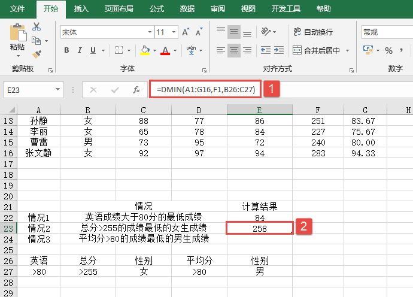Click the 合并后居中 merge and center button
Image resolution: width=413 pixels, height=297 pixels.
[317, 50]
